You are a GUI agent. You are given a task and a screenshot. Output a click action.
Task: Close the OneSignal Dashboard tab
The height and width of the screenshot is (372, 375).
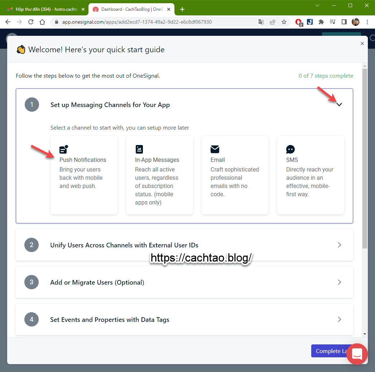pos(169,9)
